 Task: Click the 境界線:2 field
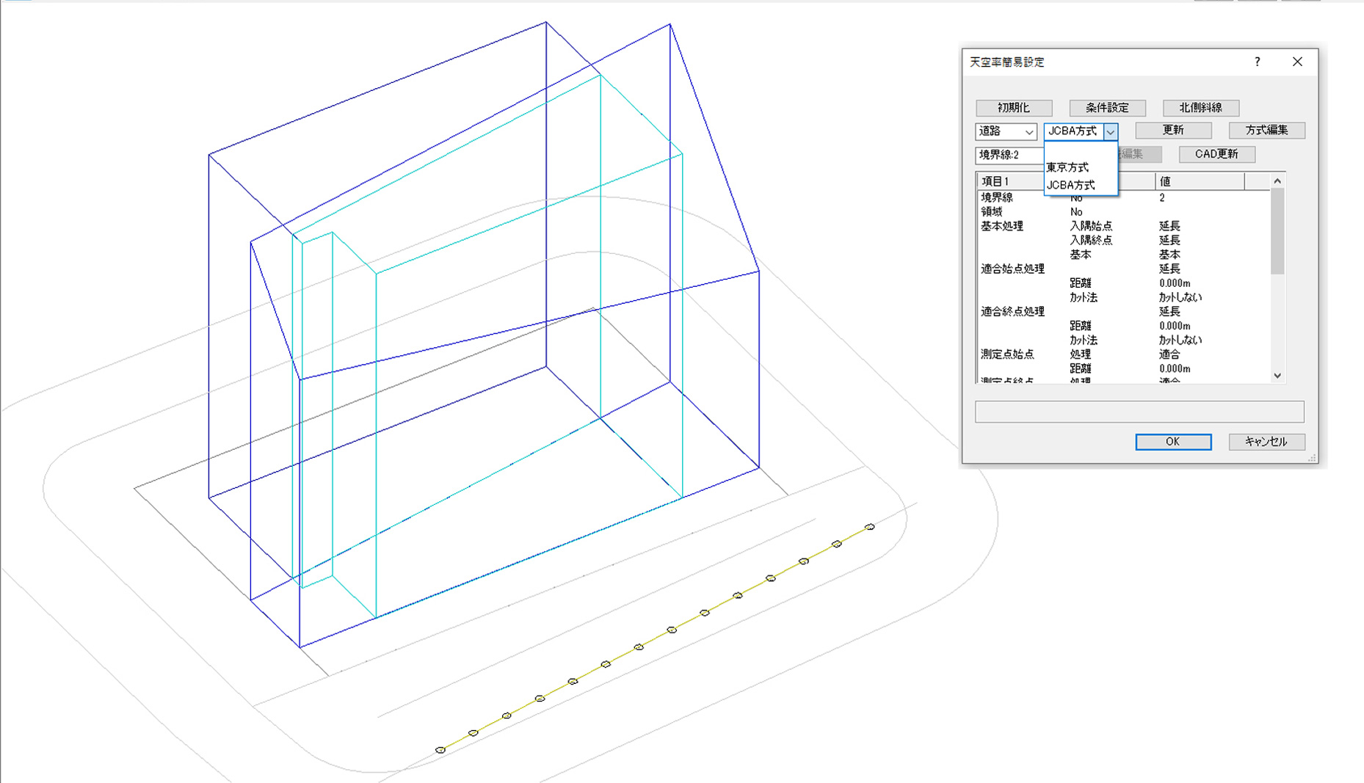tap(1010, 155)
